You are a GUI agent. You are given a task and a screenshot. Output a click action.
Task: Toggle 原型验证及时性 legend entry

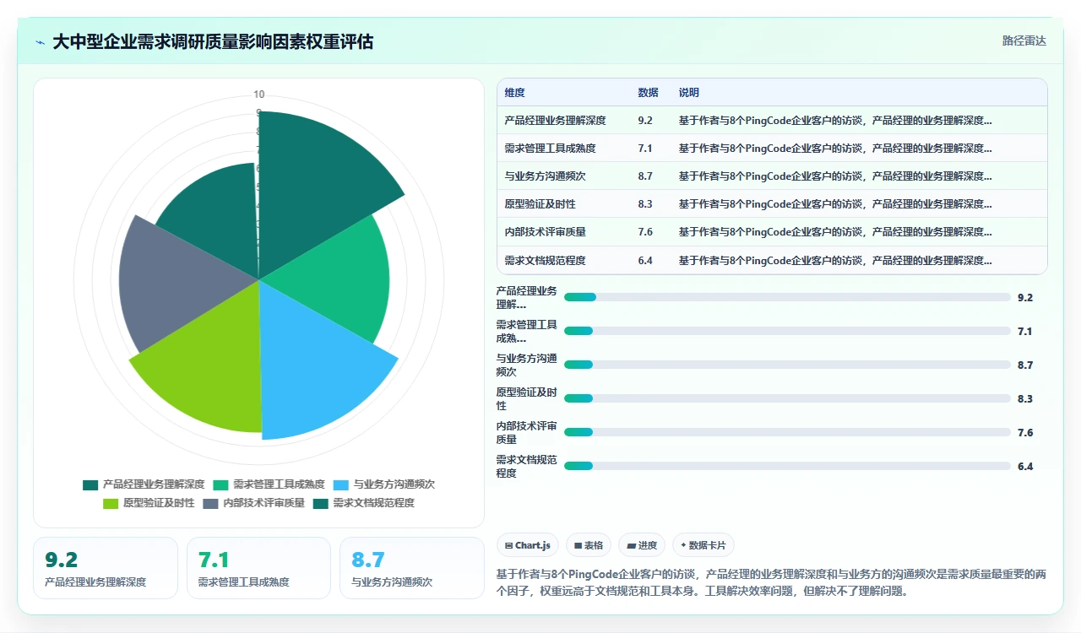(149, 503)
